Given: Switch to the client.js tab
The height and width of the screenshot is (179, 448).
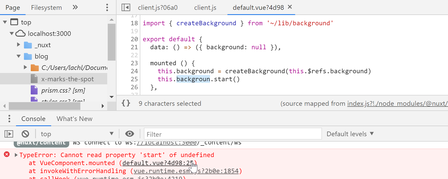Looking at the screenshot, I should [x=205, y=8].
